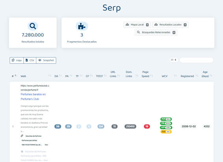Show Búsquedas Relacionadas list
This screenshot has height=162, width=223.
point(156,32)
